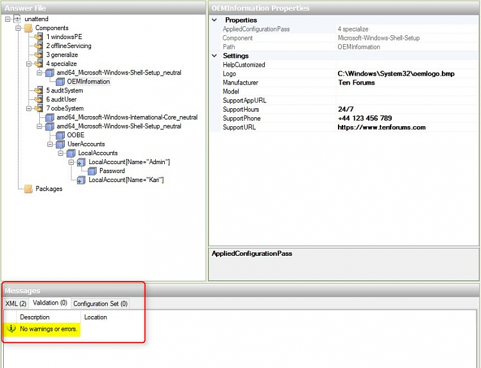Click the info icon beside No warnings
481x368 pixels.
(x=11, y=329)
